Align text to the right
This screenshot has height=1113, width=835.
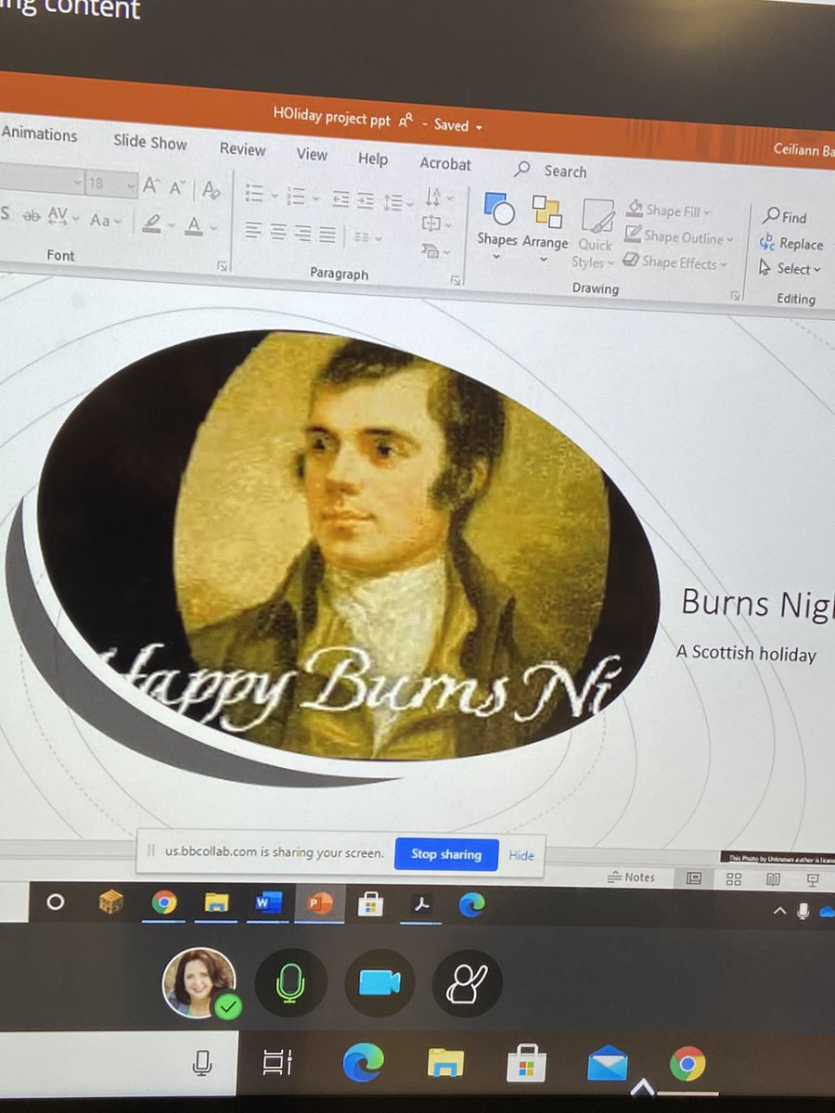click(302, 234)
